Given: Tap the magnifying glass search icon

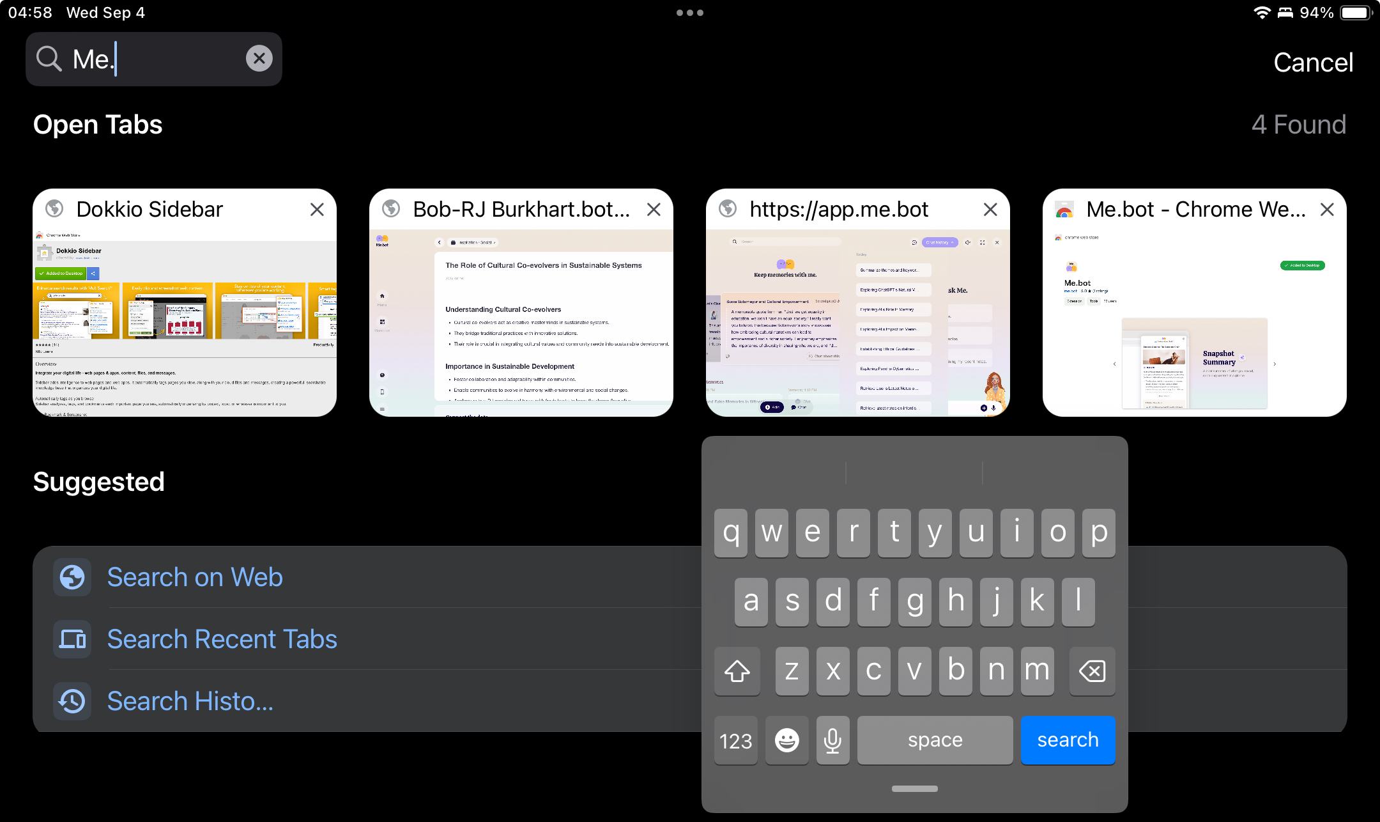Looking at the screenshot, I should (49, 59).
